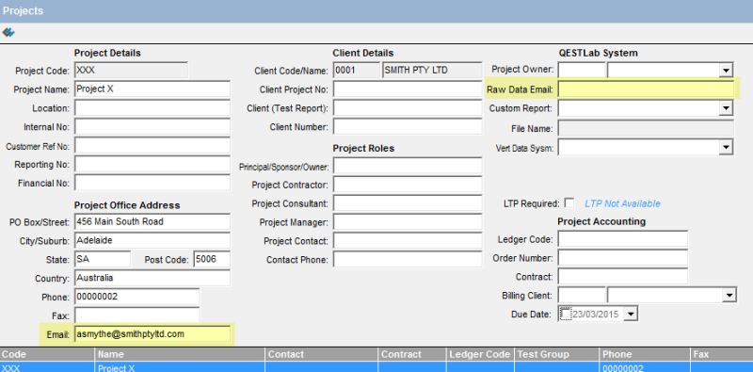Open the Project Owner dropdown
This screenshot has height=372, width=753.
click(x=726, y=71)
